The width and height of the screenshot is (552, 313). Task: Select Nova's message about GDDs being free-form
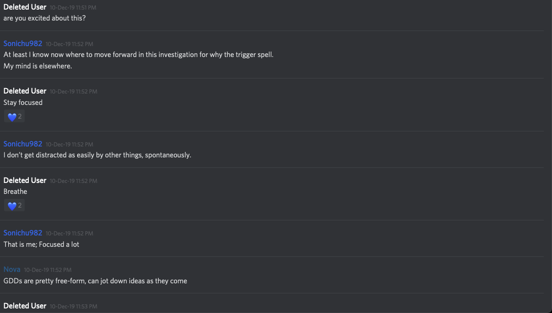point(95,281)
